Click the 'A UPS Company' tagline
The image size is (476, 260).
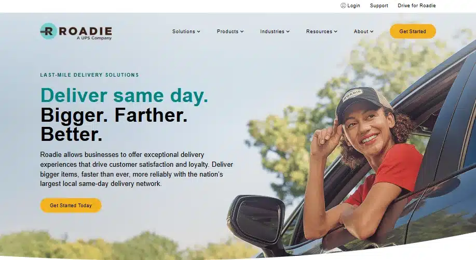(x=94, y=38)
